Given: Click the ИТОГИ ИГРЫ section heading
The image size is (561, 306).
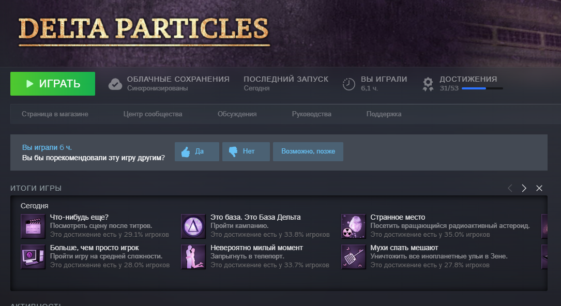Looking at the screenshot, I should (x=36, y=188).
